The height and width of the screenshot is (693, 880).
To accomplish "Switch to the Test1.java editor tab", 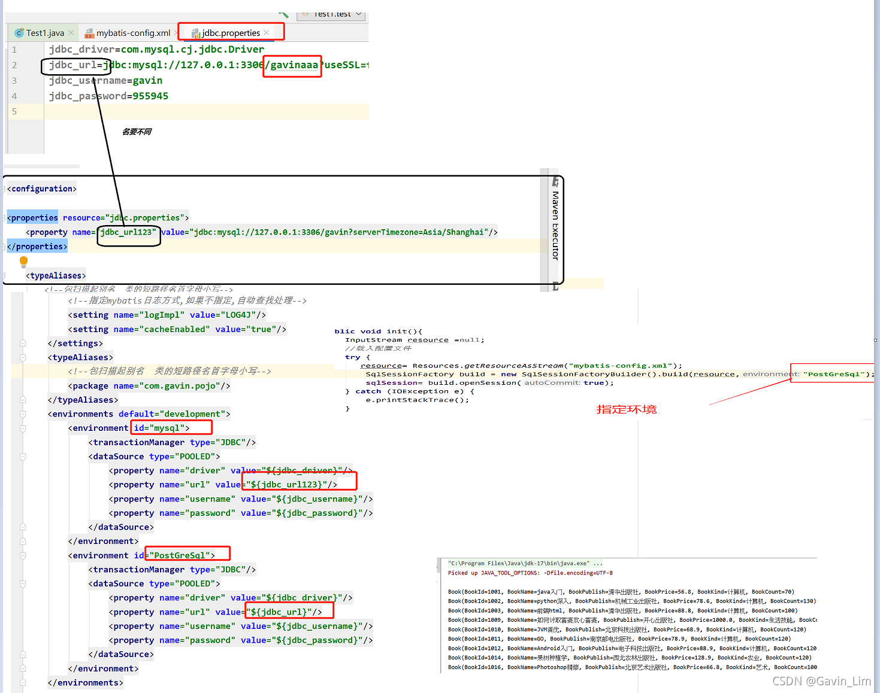I will pyautogui.click(x=44, y=33).
